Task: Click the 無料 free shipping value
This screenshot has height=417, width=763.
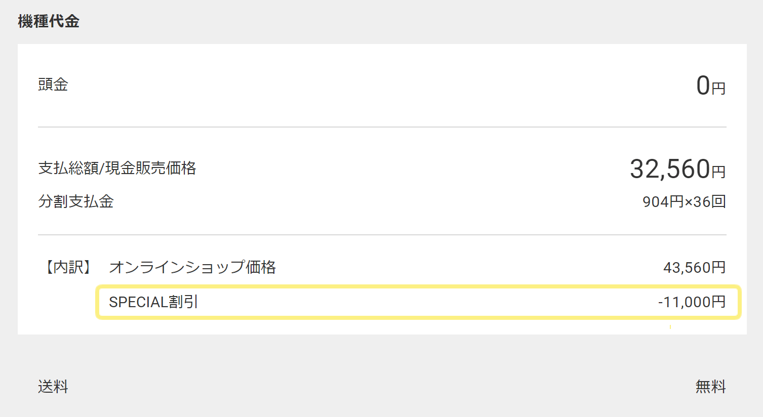Action: click(x=711, y=387)
